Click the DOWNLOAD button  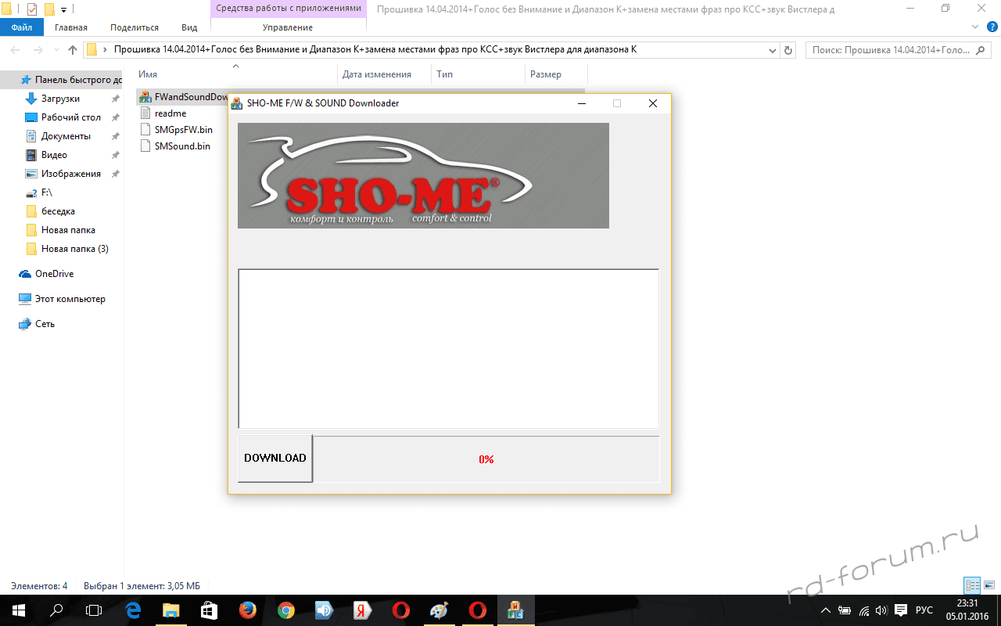(274, 459)
